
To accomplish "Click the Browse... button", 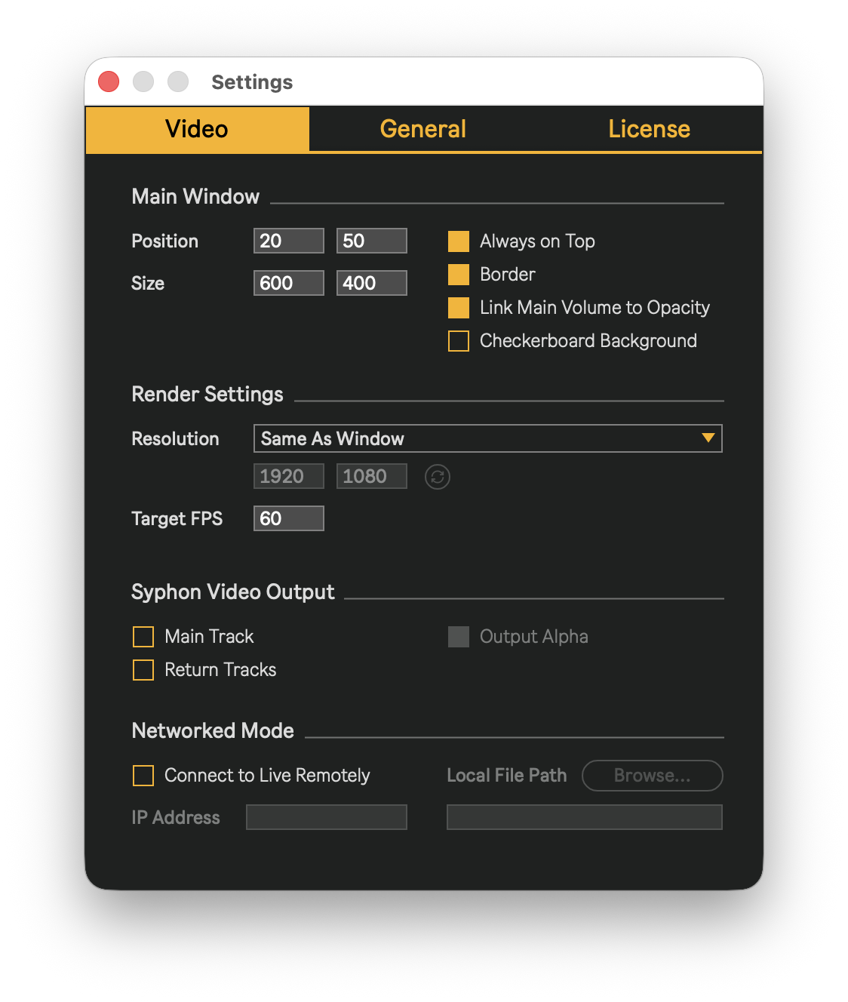I will click(x=652, y=776).
